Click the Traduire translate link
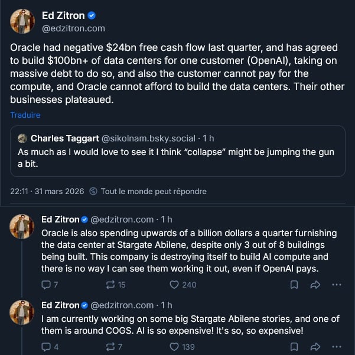 coord(25,115)
